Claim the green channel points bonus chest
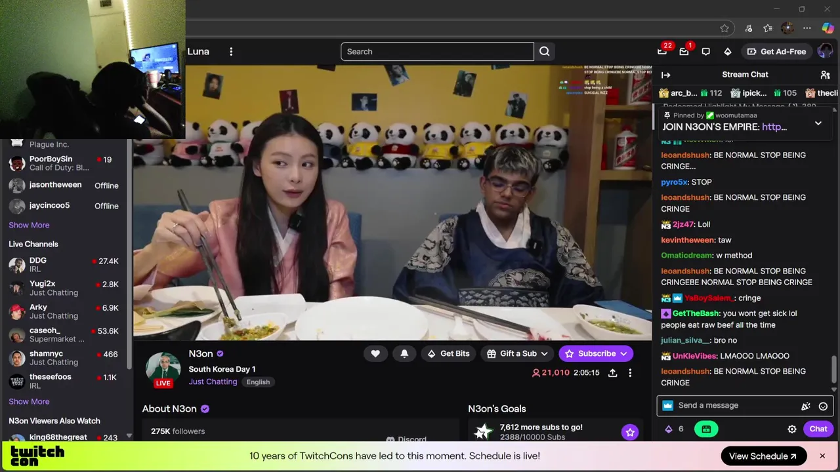This screenshot has width=840, height=472. click(x=706, y=429)
